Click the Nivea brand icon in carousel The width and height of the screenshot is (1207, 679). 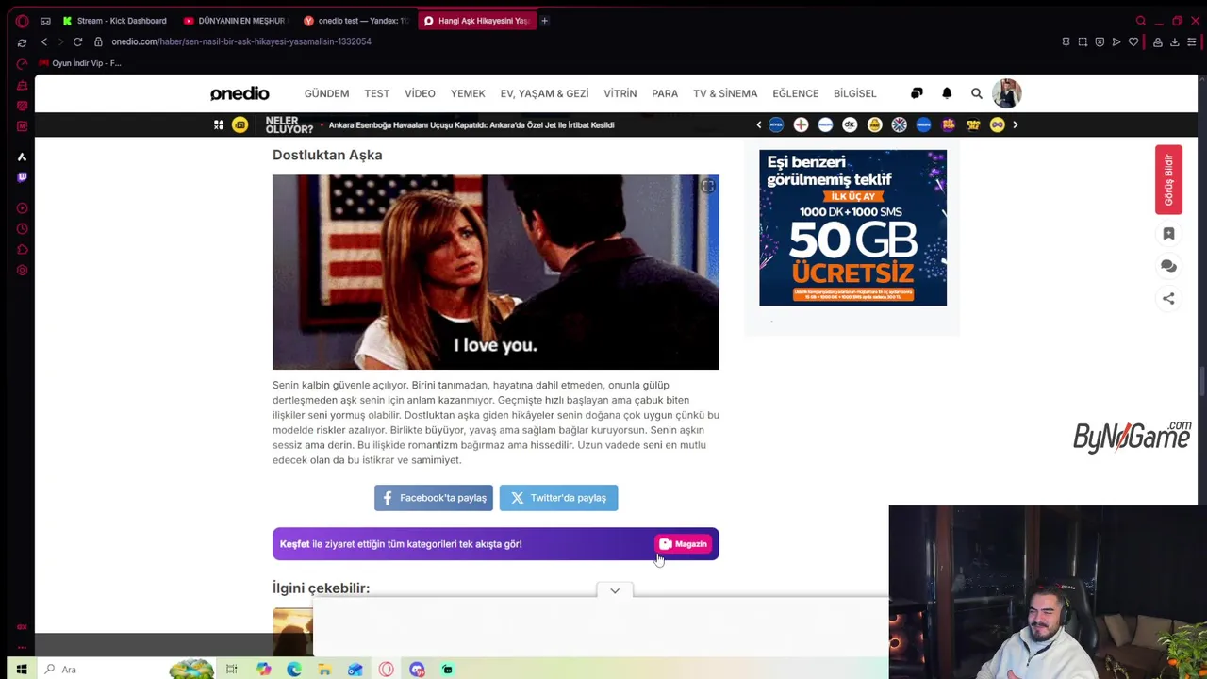coord(776,124)
